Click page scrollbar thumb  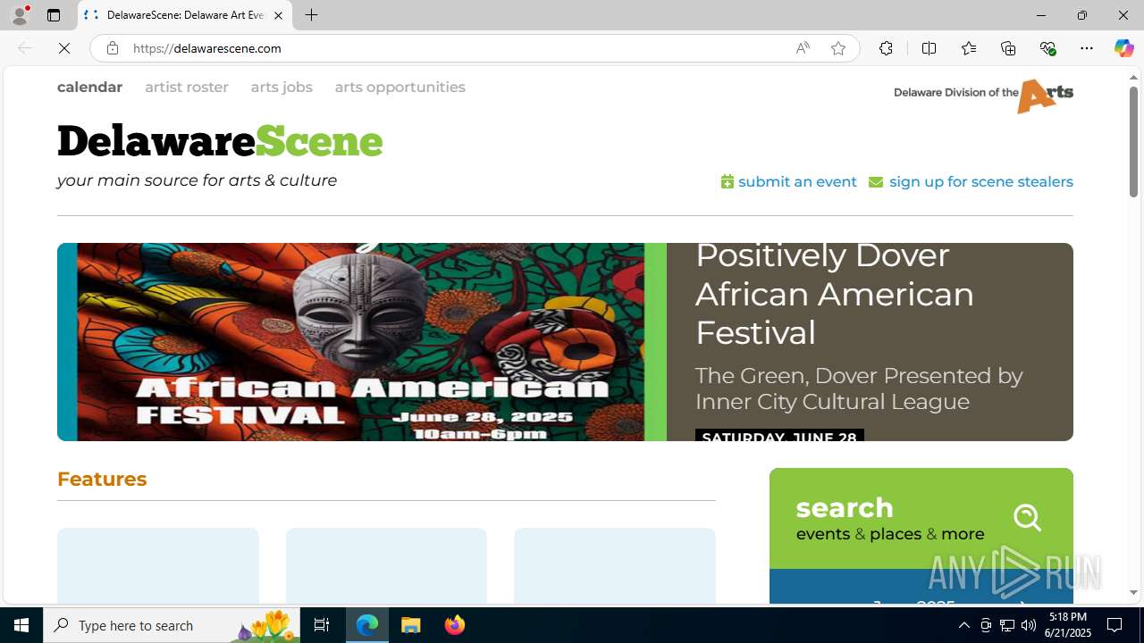click(x=1133, y=143)
